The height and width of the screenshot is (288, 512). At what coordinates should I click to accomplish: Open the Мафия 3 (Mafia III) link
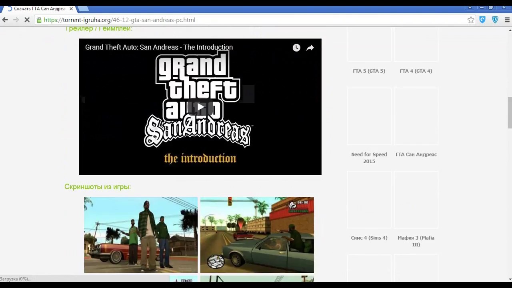click(x=416, y=241)
